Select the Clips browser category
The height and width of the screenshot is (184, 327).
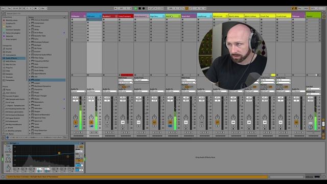coord(8,71)
